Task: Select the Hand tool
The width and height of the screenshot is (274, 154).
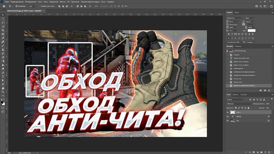Action: coord(3,88)
